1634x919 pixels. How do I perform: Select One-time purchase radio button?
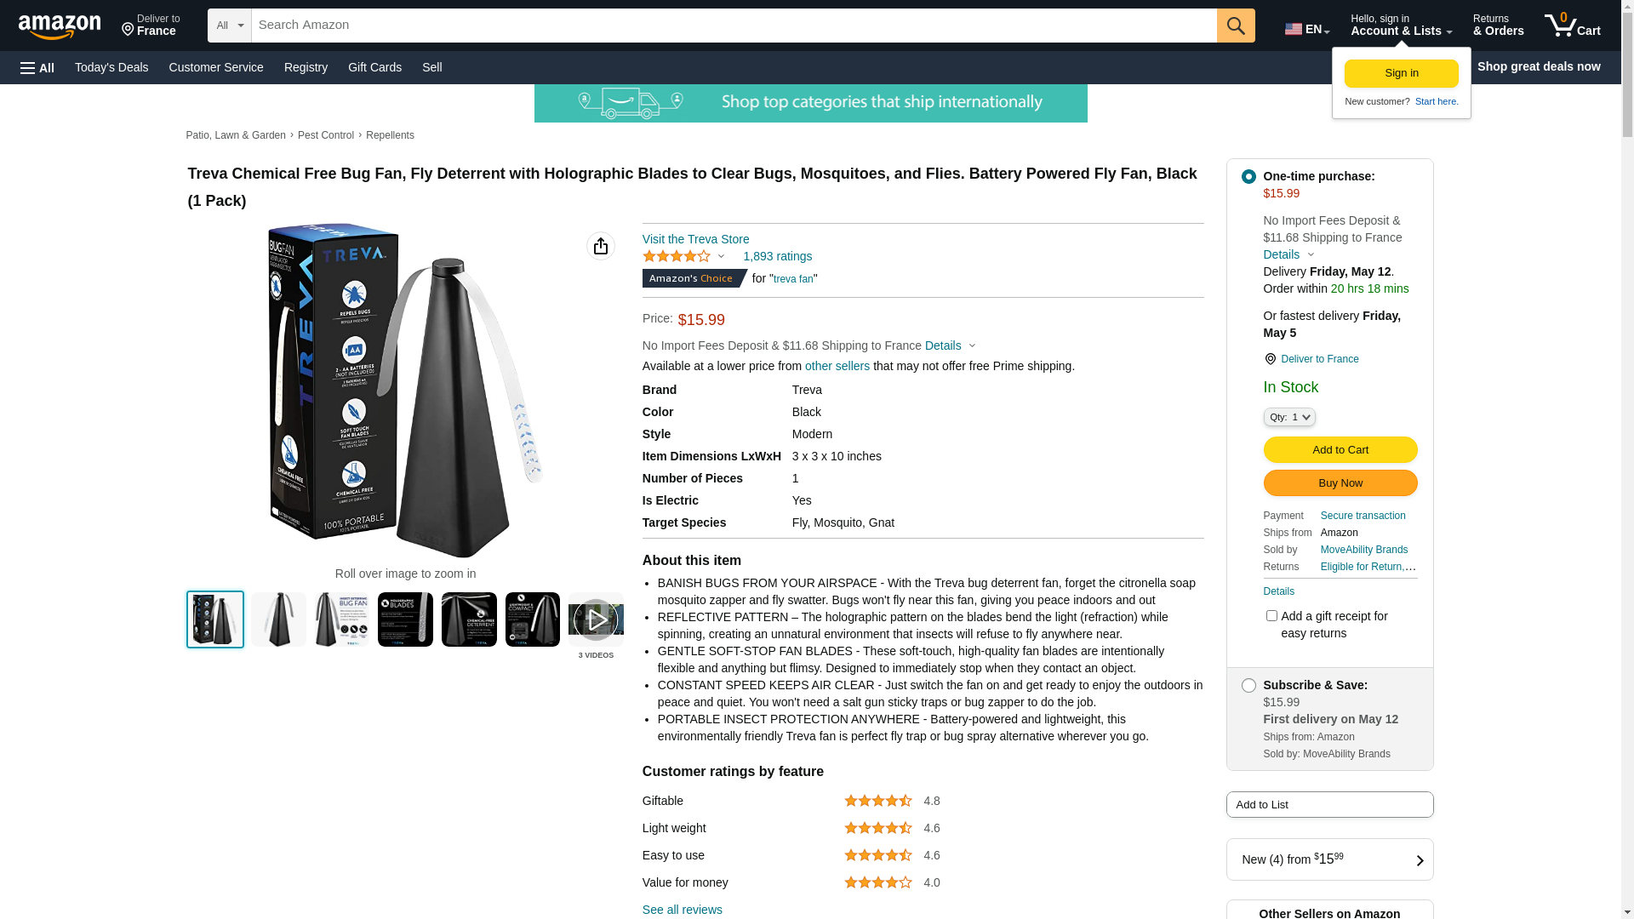(x=1248, y=176)
